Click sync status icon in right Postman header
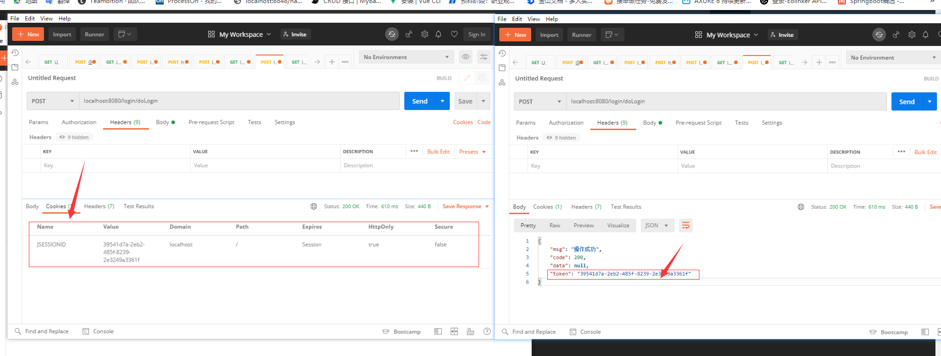 (879, 35)
